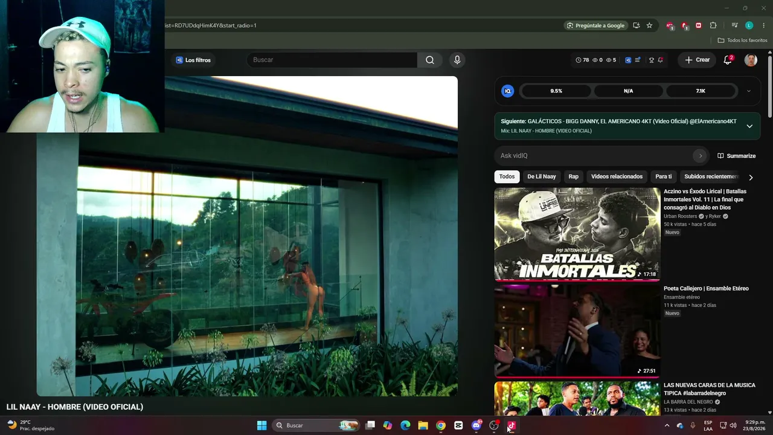The image size is (773, 435).
Task: Open the Urban Roosters channel link
Action: coord(680,216)
